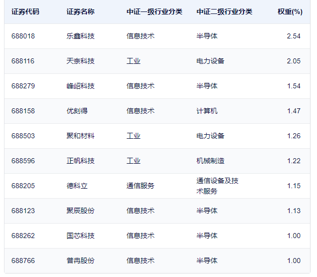Click weight value 2.54
Image resolution: width=317 pixels, height=277 pixels.
[x=294, y=36]
